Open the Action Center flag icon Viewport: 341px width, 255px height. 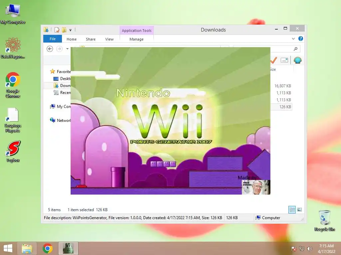294,249
